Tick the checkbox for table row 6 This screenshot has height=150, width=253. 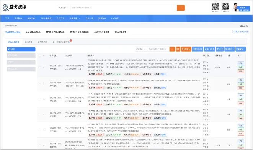pyautogui.click(x=40, y=145)
